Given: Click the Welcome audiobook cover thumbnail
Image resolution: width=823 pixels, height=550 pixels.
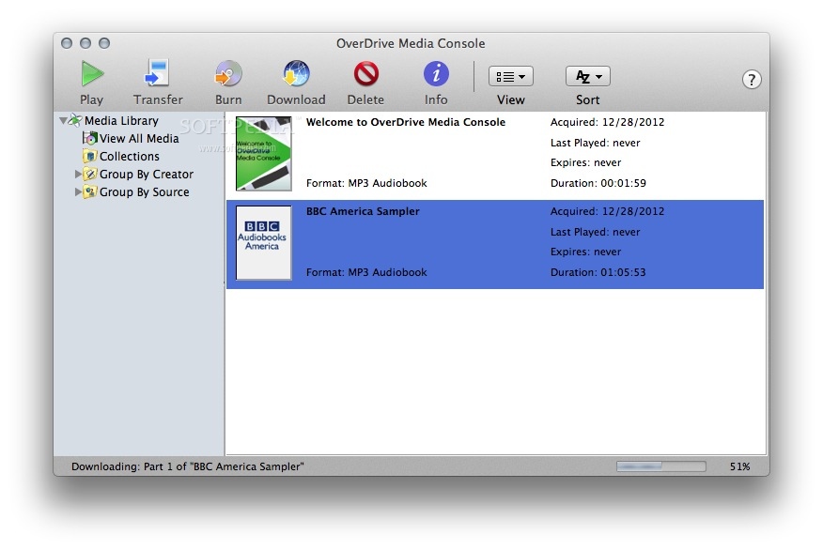Looking at the screenshot, I should (x=263, y=152).
